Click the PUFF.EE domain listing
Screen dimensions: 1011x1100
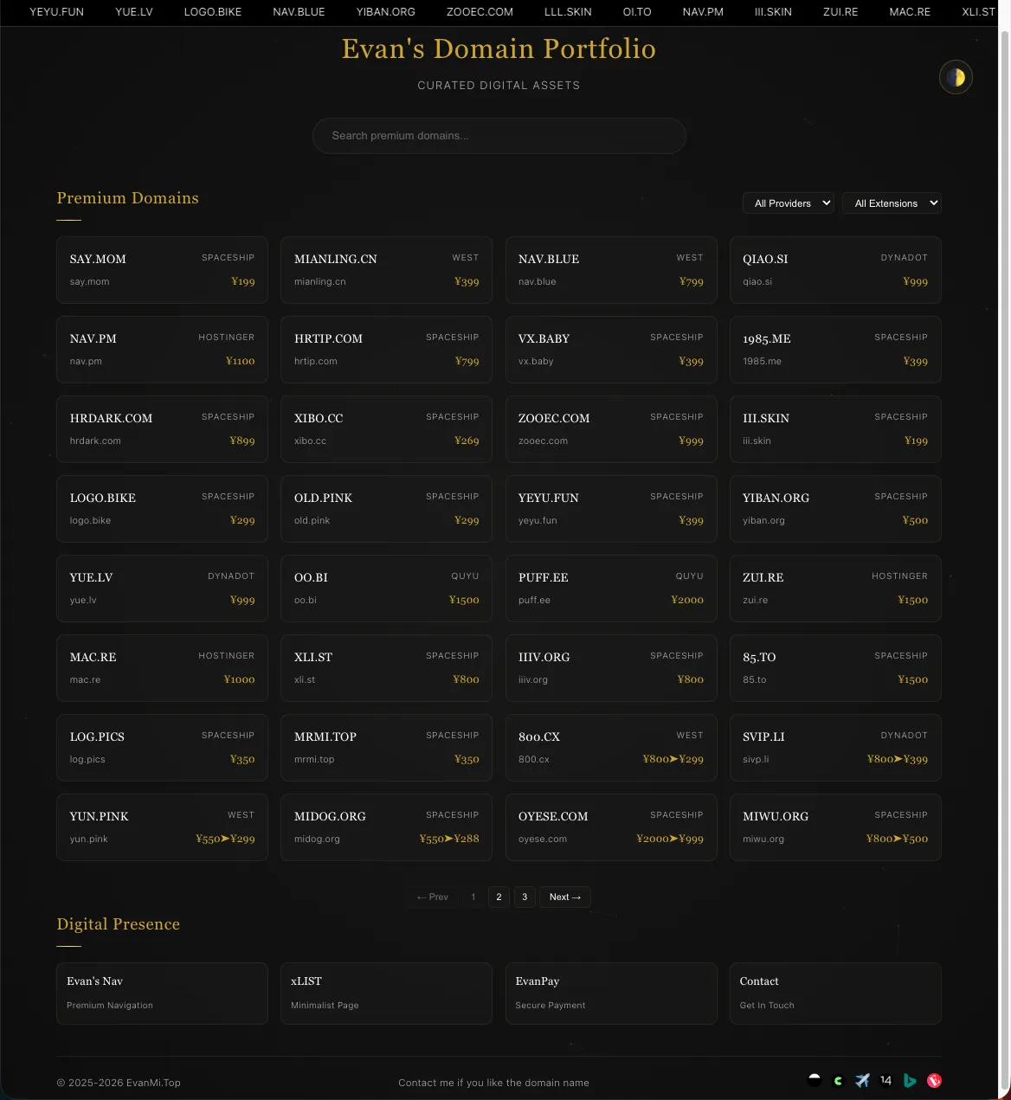611,589
